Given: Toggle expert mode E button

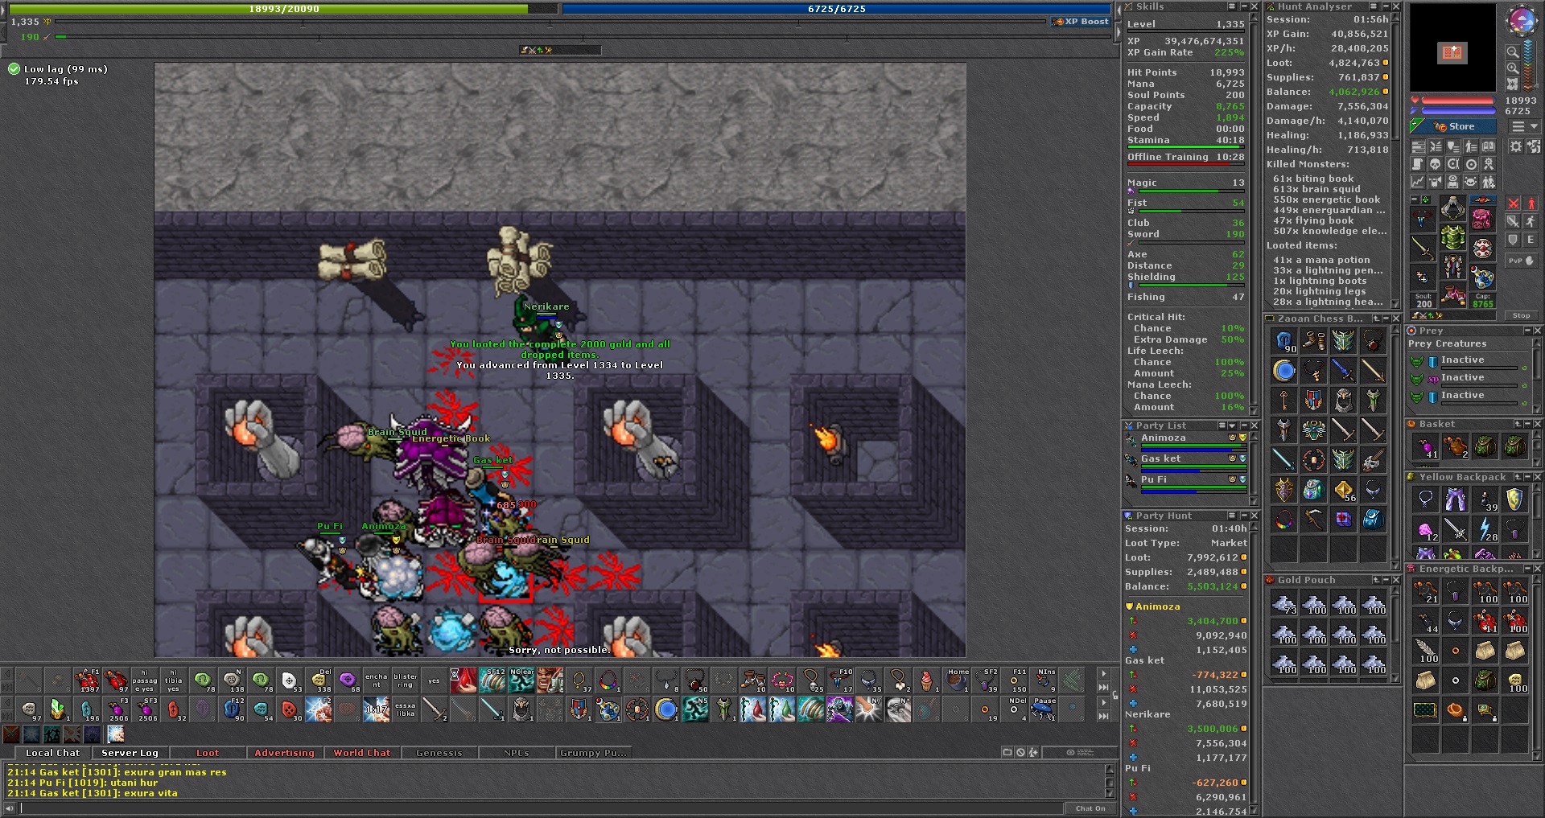Looking at the screenshot, I should [1531, 240].
